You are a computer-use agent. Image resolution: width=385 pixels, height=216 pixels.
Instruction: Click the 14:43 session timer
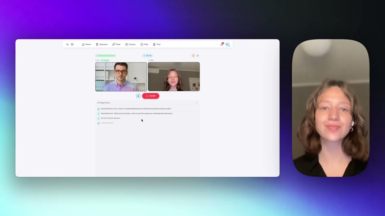(x=148, y=55)
